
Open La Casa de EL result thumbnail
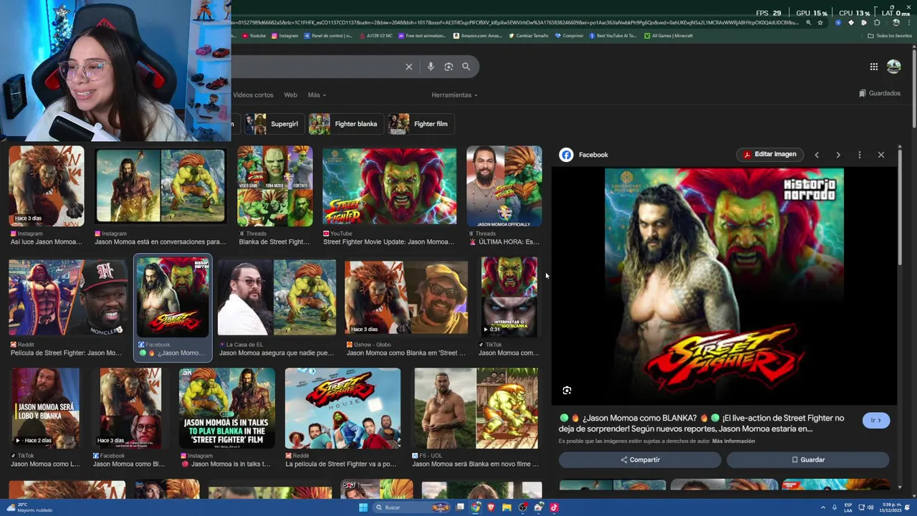pyautogui.click(x=277, y=297)
